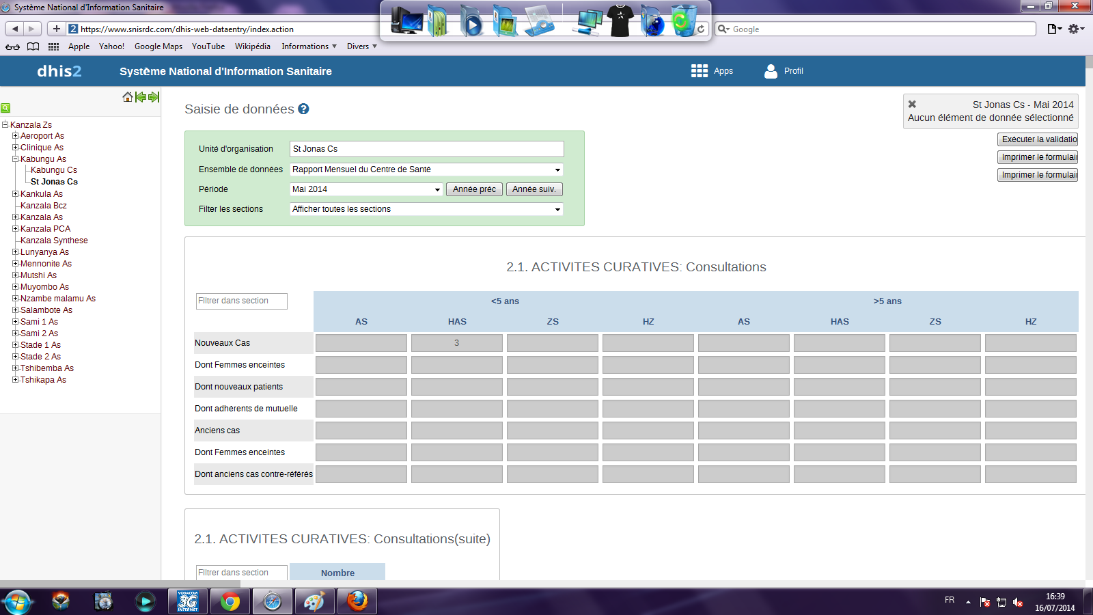Open help next to Saisie de données
This screenshot has width=1093, height=615.
303,109
